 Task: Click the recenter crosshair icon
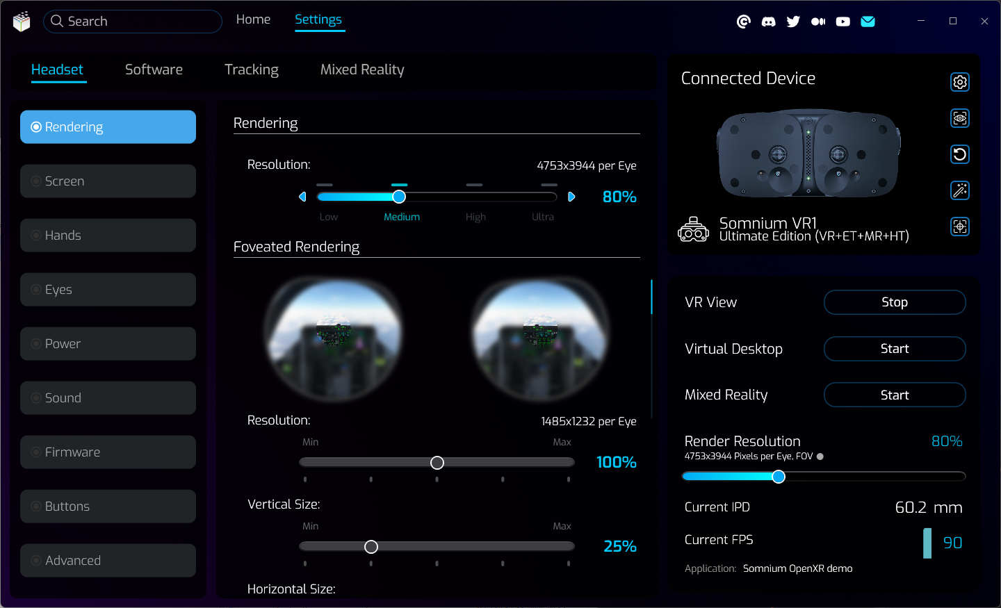point(960,227)
